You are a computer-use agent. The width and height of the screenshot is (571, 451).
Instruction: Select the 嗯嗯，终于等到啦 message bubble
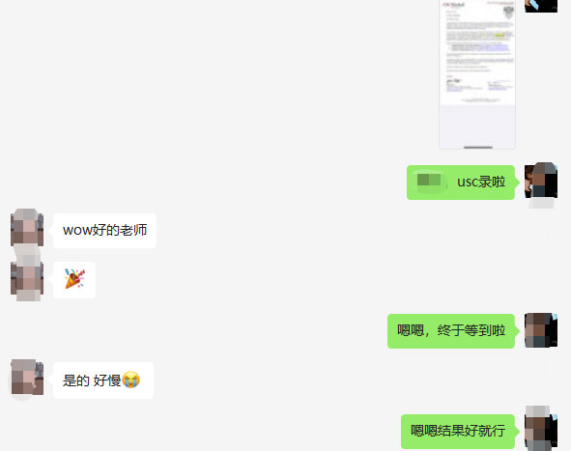pos(451,331)
